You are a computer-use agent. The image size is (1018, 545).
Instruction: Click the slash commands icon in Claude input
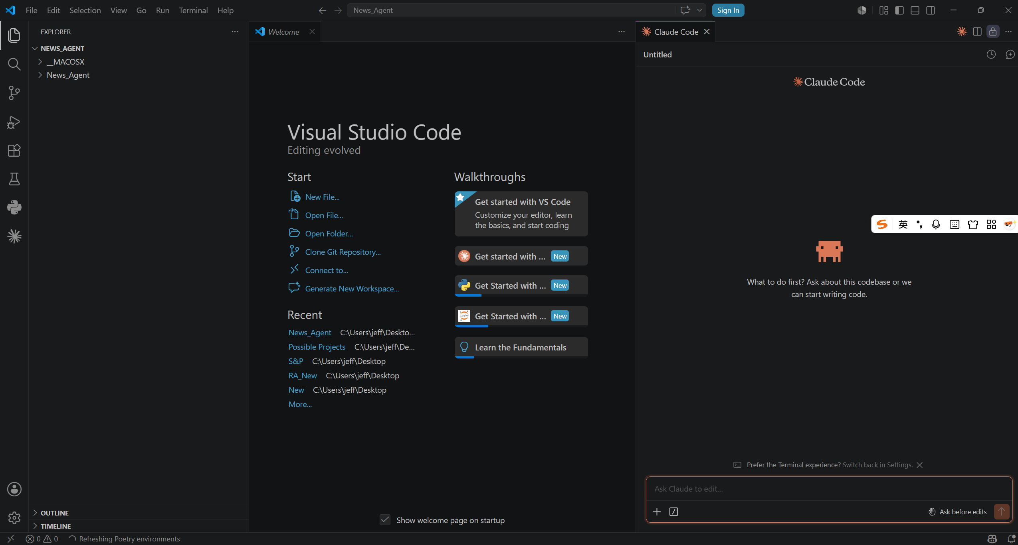tap(673, 512)
